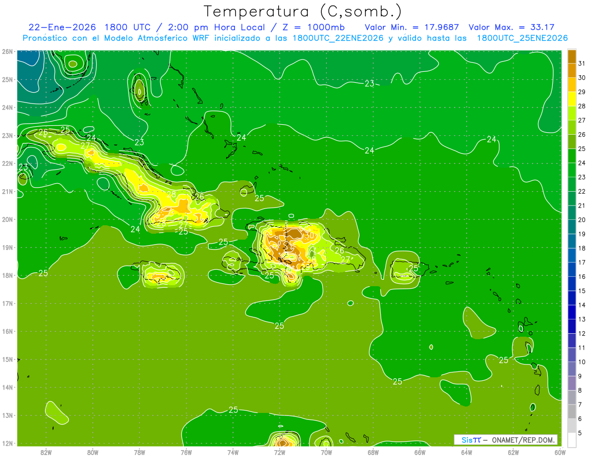Pick the dark blue swatch between 13 and 14
Viewport: 595px width, 459px height.
coord(572,312)
